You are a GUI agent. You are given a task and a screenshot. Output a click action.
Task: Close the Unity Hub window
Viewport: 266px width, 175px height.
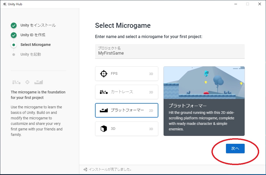[x=260, y=4]
